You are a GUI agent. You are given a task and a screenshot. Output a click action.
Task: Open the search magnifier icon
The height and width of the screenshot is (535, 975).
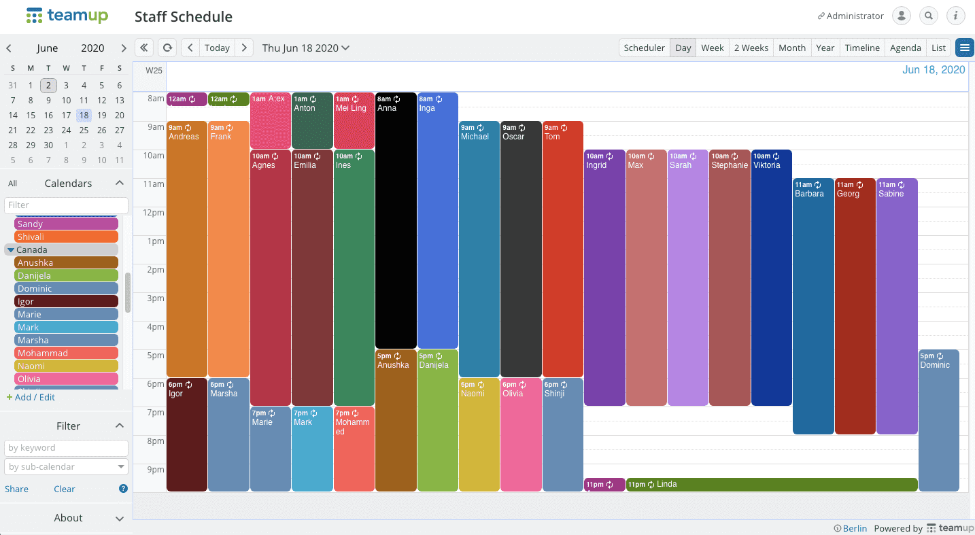pos(928,16)
